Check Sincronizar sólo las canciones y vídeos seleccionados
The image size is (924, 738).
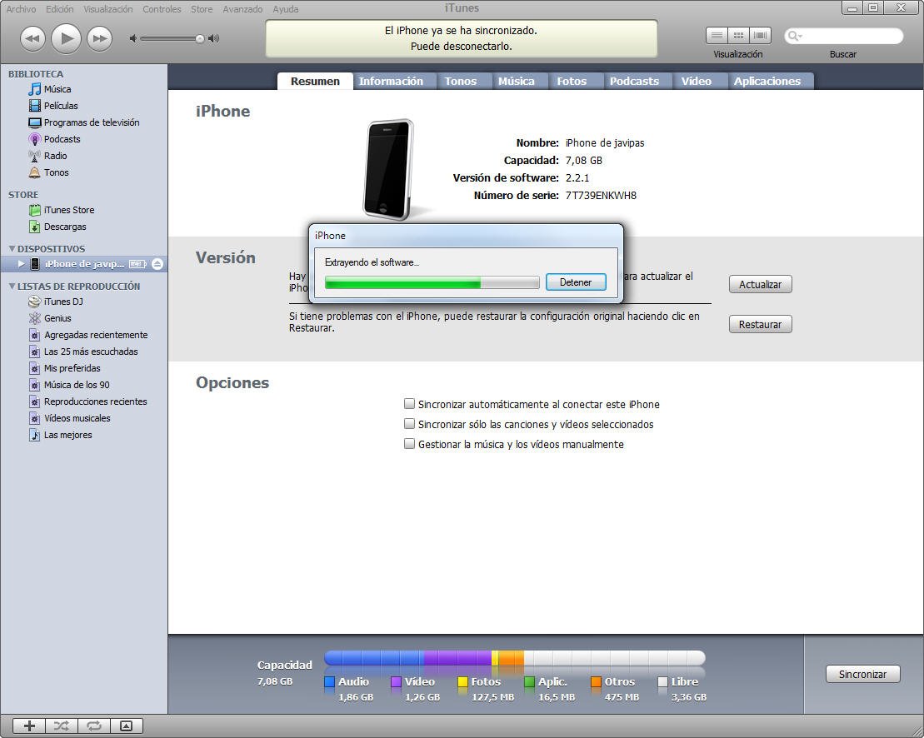coord(409,423)
